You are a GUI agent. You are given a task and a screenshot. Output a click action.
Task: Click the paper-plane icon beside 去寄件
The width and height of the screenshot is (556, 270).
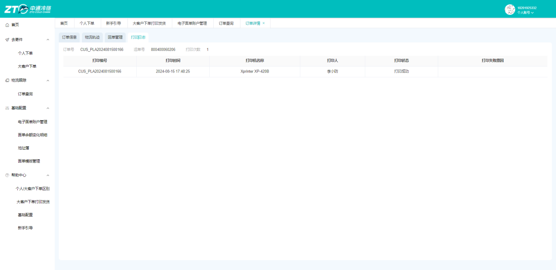[x=7, y=39]
